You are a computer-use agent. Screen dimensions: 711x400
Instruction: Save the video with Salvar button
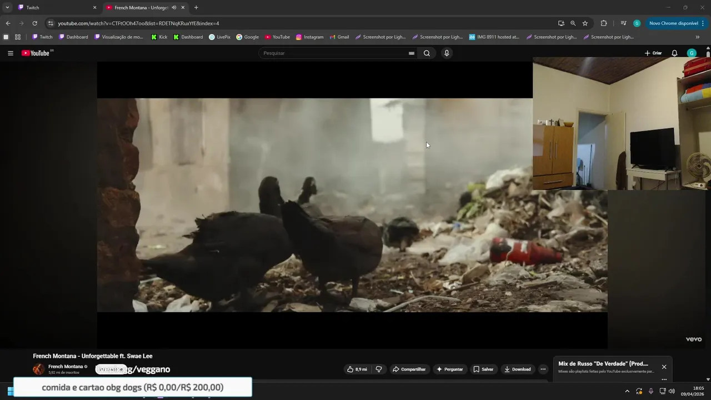pyautogui.click(x=483, y=369)
